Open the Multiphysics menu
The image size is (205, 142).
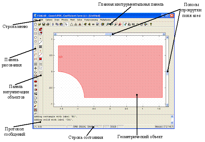[x=106, y=20]
